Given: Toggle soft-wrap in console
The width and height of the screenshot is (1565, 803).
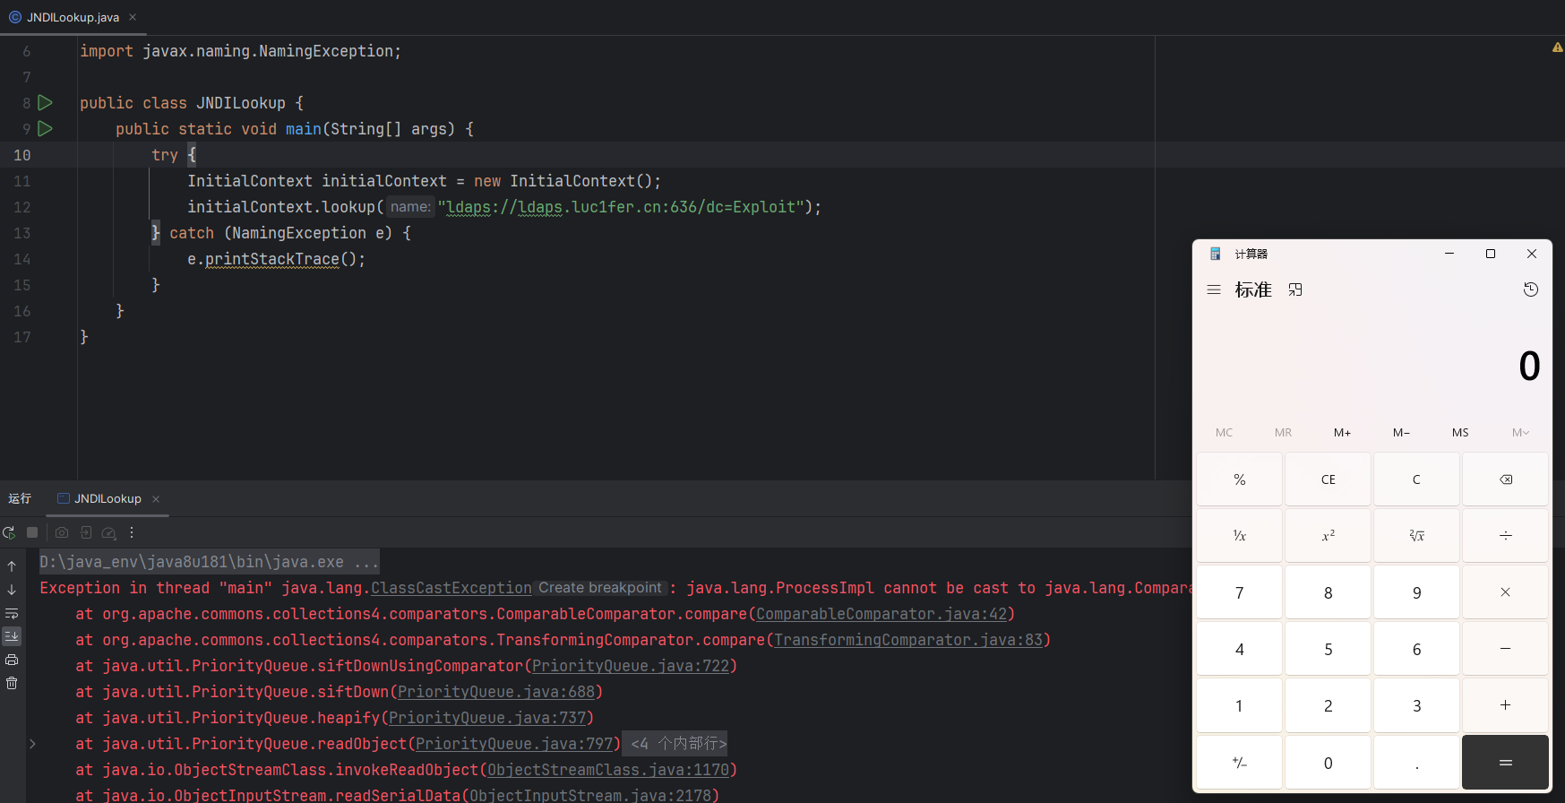Looking at the screenshot, I should [x=12, y=613].
